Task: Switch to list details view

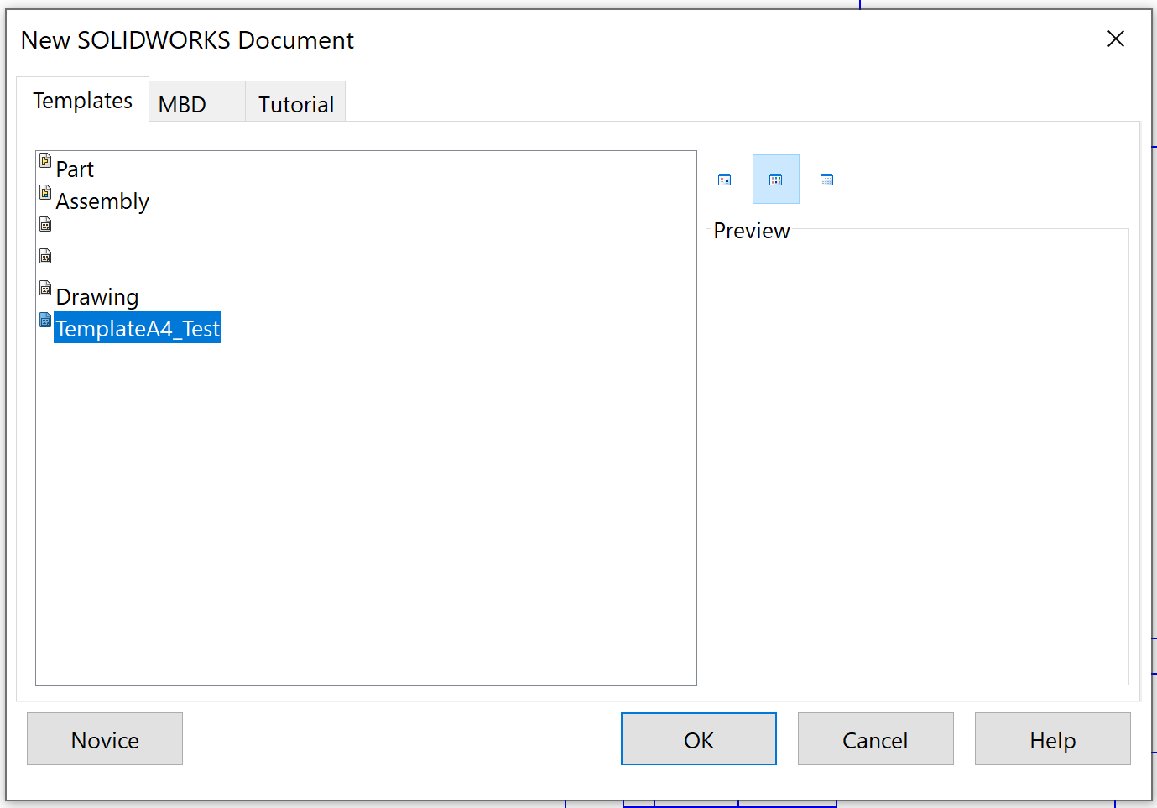Action: pos(827,180)
